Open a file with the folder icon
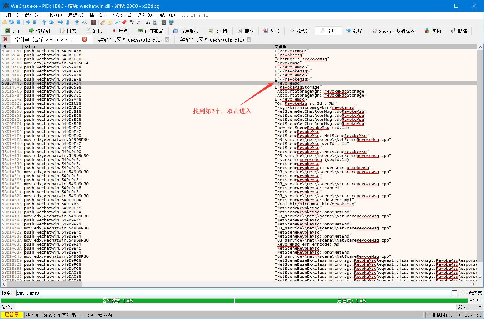The width and height of the screenshot is (484, 319). (x=4, y=22)
